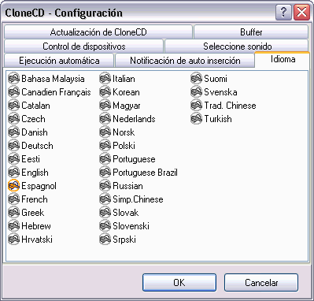Switch to Notificación de auto inserción tab
314x301 pixels.
click(185, 61)
